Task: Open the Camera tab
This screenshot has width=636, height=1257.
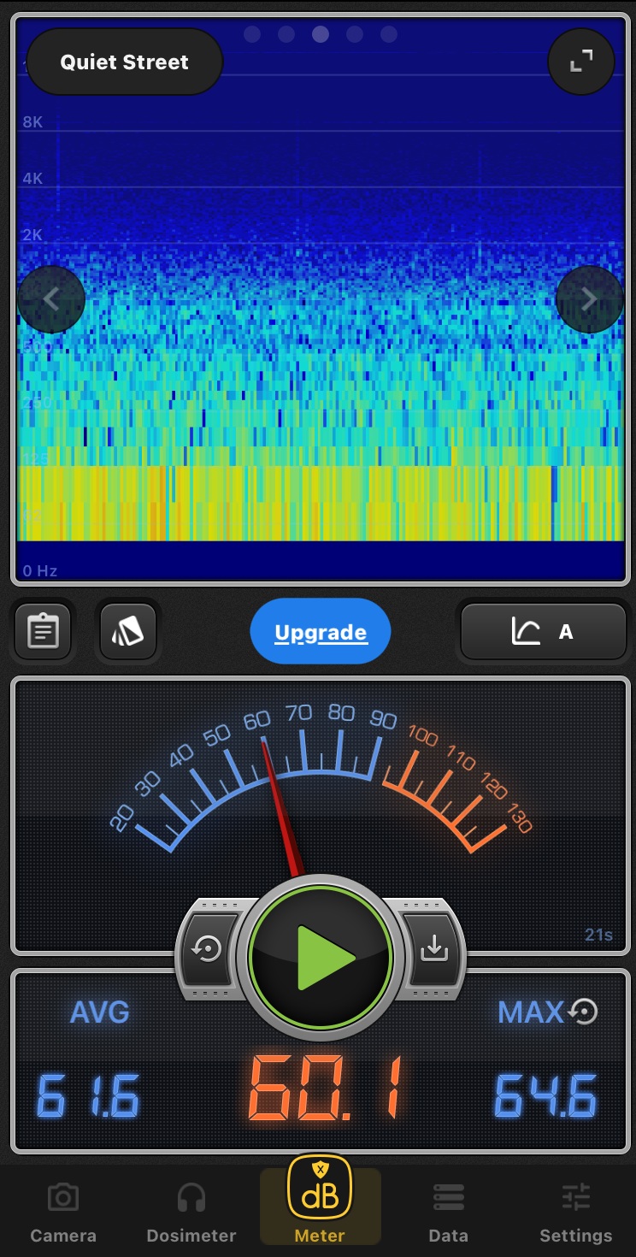Action: click(63, 1213)
